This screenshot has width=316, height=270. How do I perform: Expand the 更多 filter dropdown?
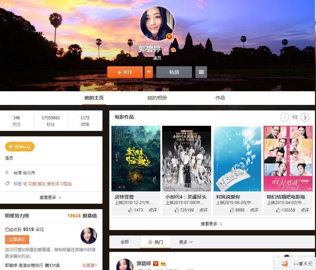click(186, 242)
